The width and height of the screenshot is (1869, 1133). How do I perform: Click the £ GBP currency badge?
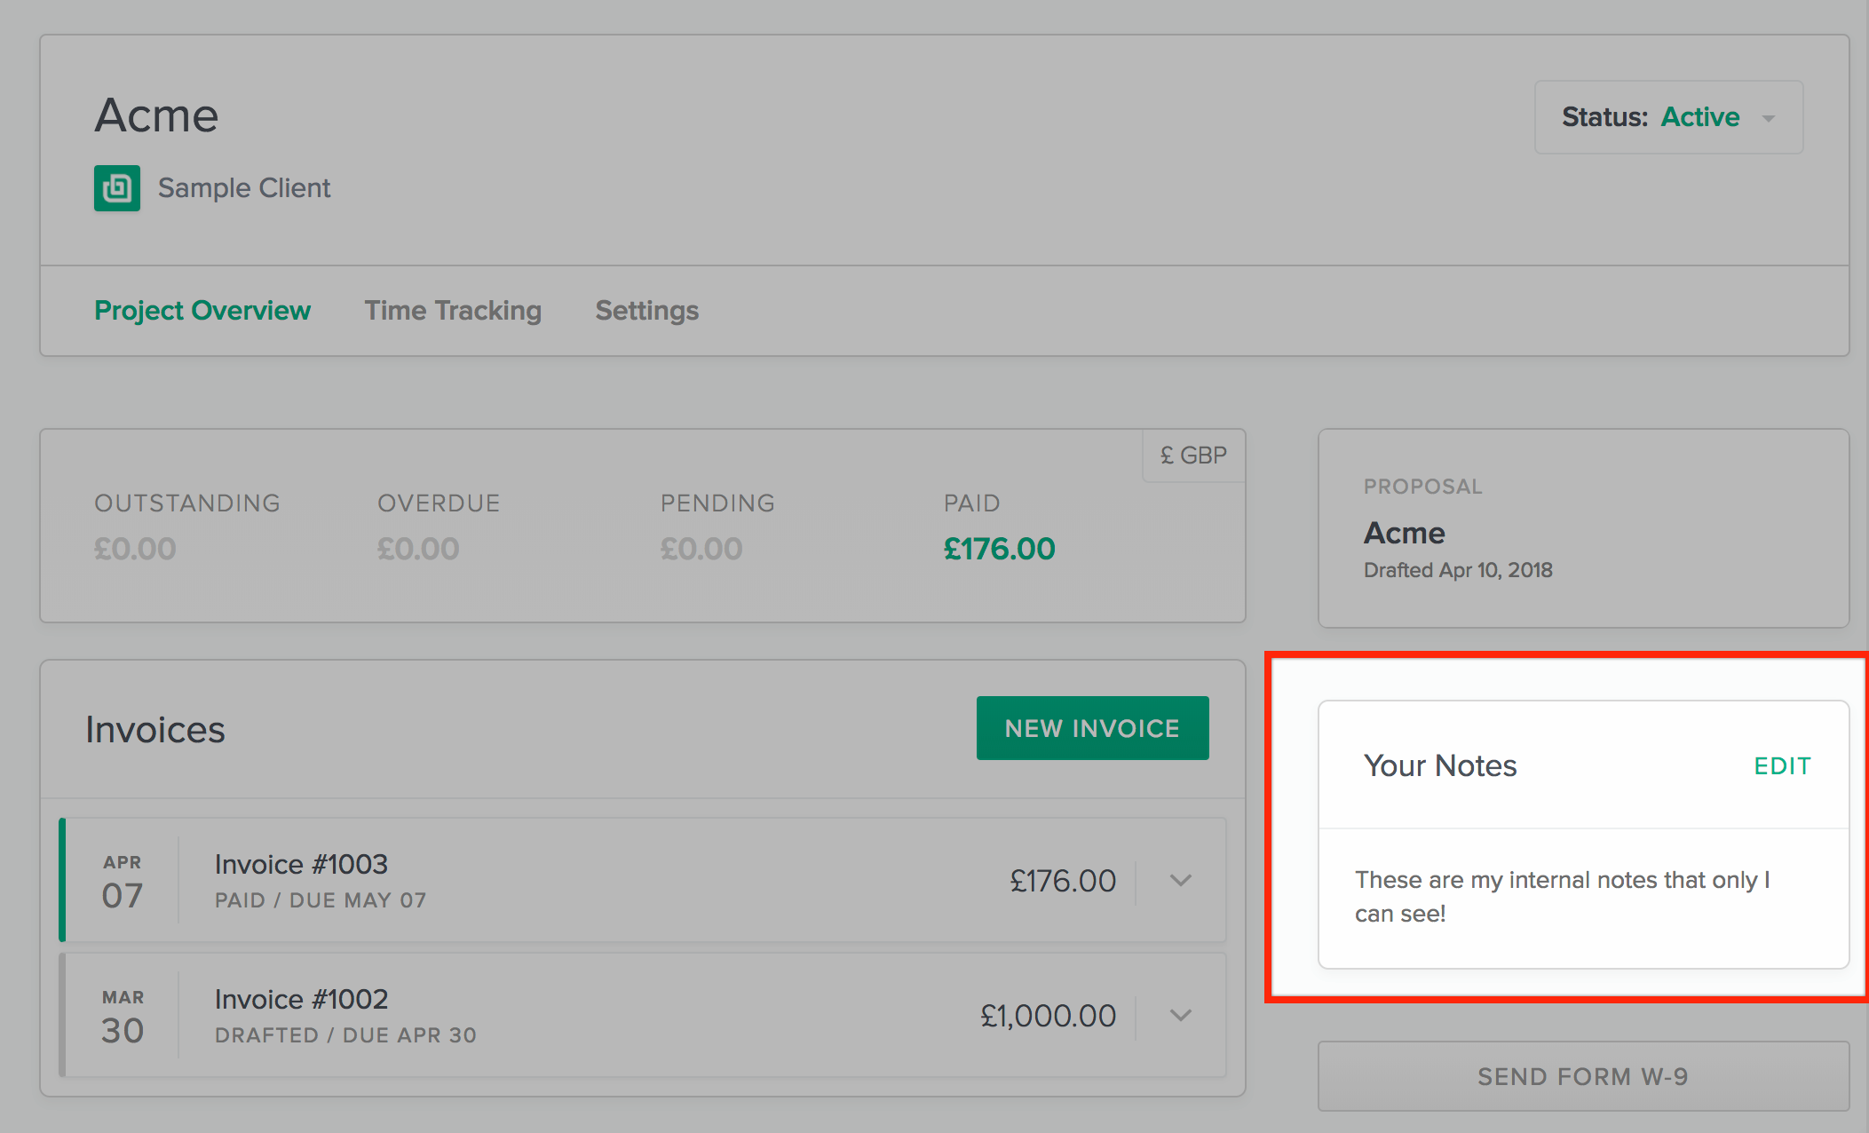coord(1193,456)
